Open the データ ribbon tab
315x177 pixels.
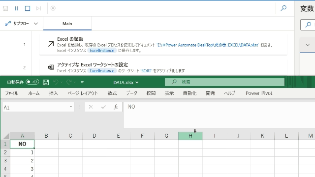point(131,93)
